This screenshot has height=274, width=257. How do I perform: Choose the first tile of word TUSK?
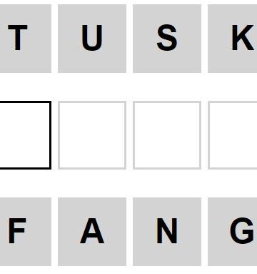coord(26,39)
